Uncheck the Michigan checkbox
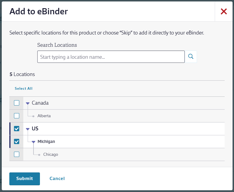Screen dimensions: 234x192 (17, 141)
